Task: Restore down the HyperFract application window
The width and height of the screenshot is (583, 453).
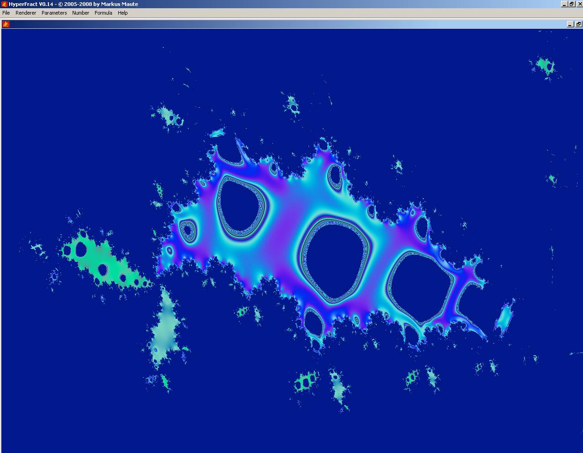Action: [571, 4]
